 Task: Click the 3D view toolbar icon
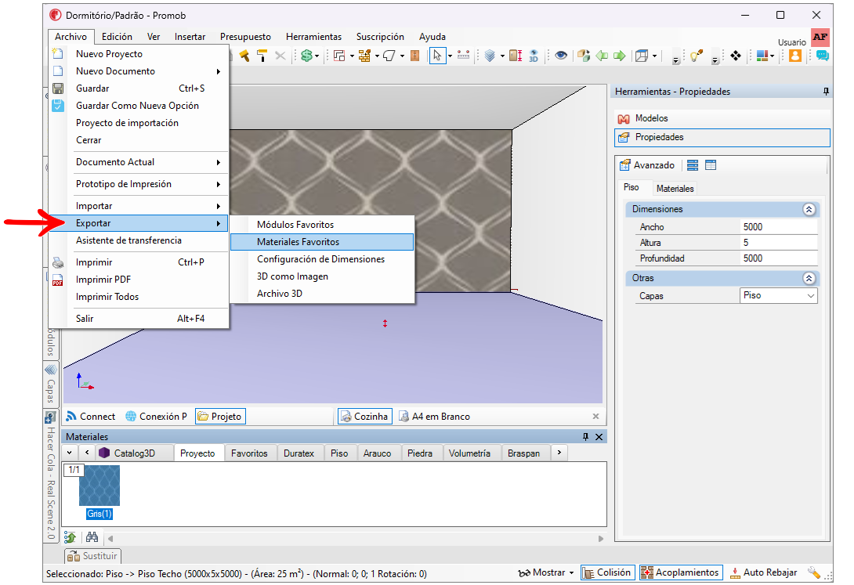click(x=534, y=56)
